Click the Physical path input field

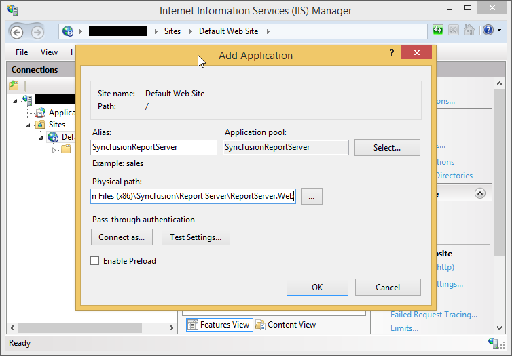[x=194, y=196]
